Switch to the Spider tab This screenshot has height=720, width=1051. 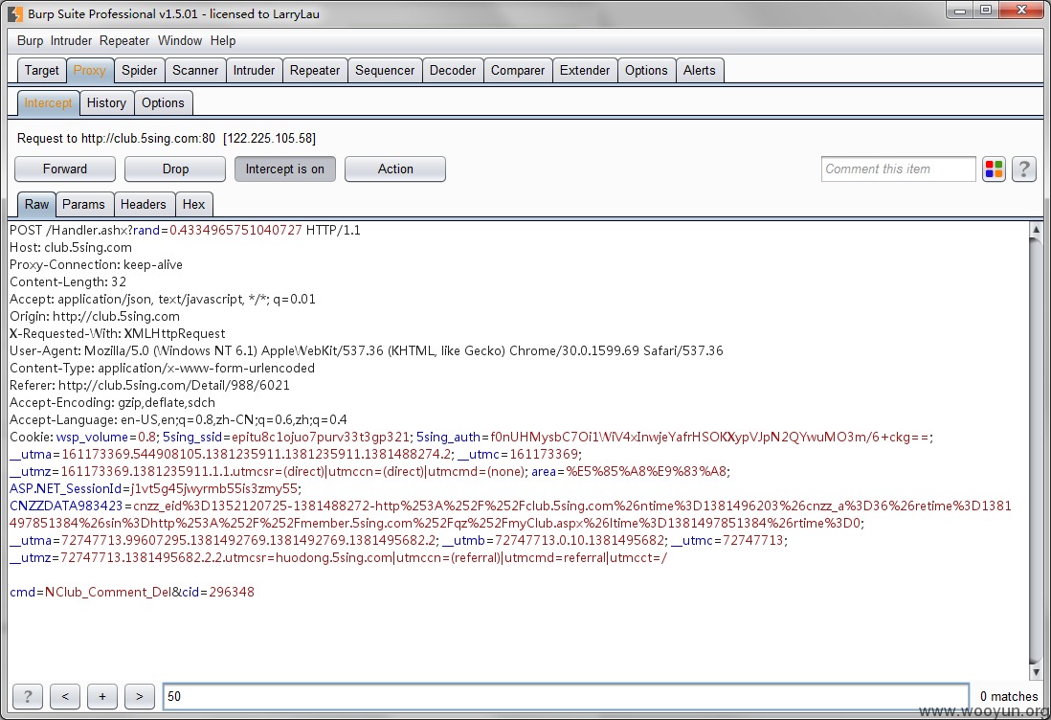pyautogui.click(x=140, y=71)
